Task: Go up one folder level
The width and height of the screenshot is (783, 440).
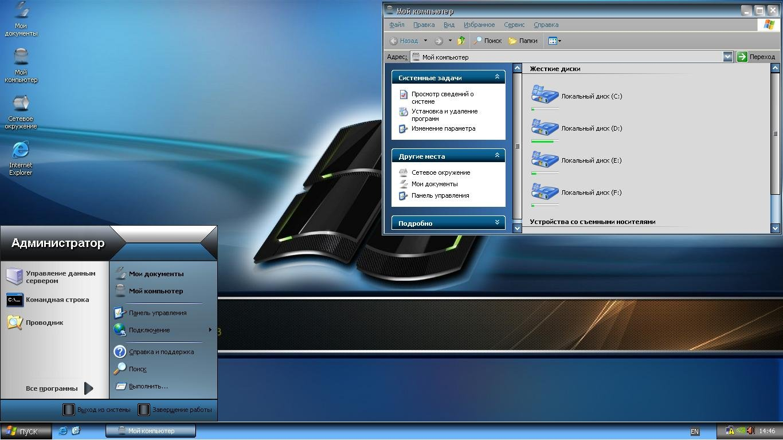Action: [x=461, y=41]
